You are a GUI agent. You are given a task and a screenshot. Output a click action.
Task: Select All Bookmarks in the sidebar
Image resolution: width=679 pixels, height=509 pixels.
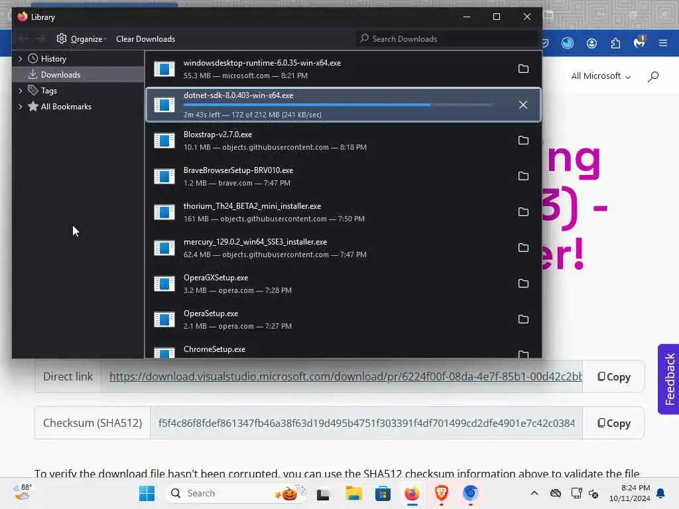(x=66, y=107)
